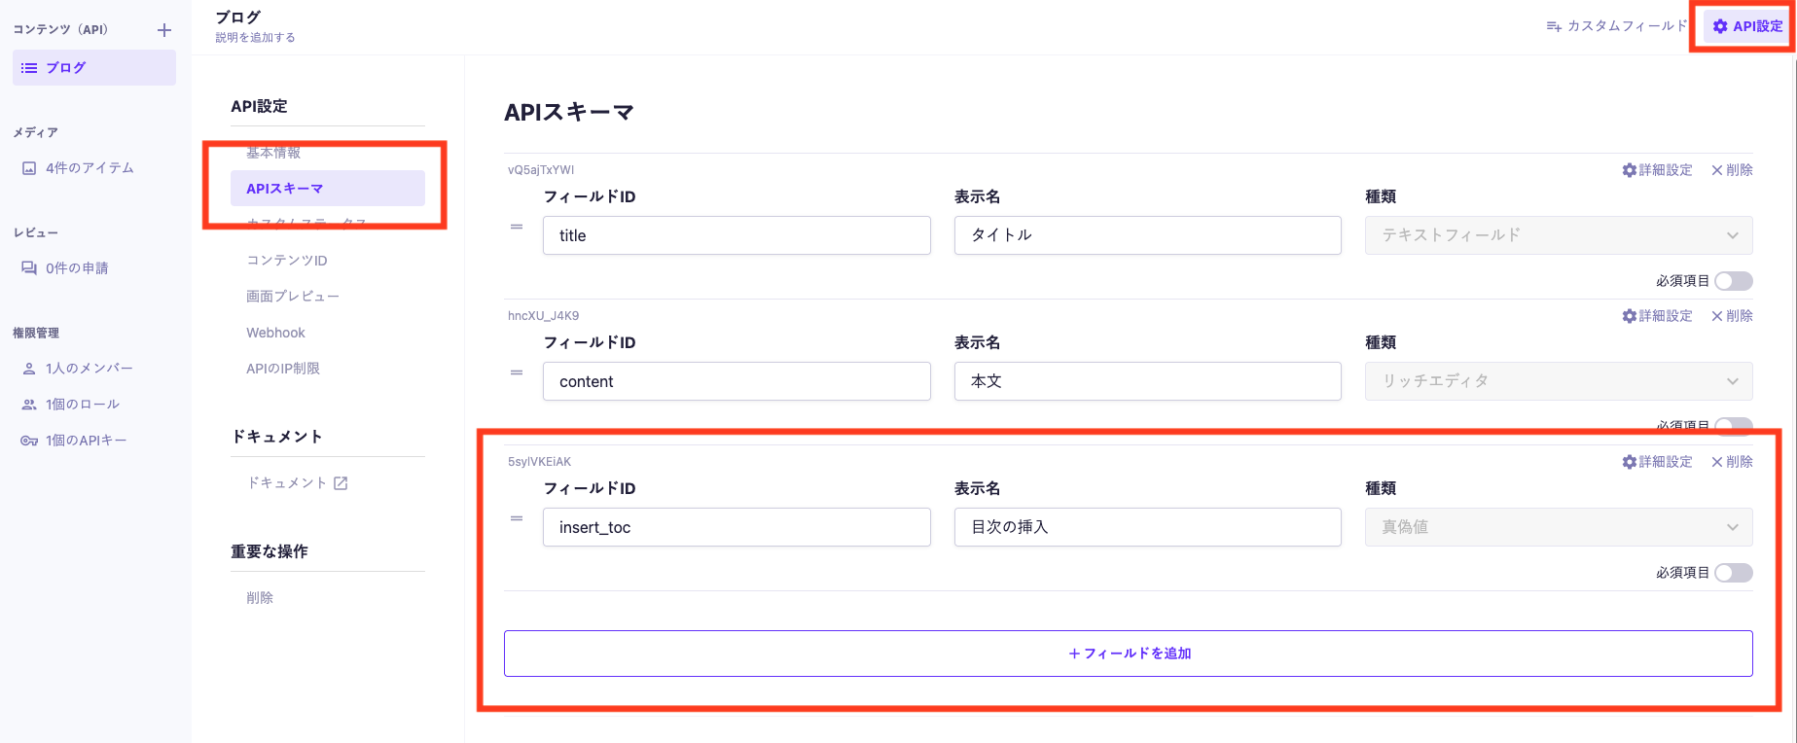Image resolution: width=1797 pixels, height=743 pixels.
Task: Click the drag handle of the insert_toc field
Action: [x=517, y=518]
